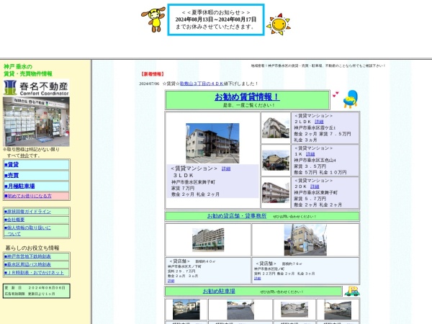Open 詳細 link for 2DK 東舞子町 listing
432x324 pixels.
tap(315, 186)
